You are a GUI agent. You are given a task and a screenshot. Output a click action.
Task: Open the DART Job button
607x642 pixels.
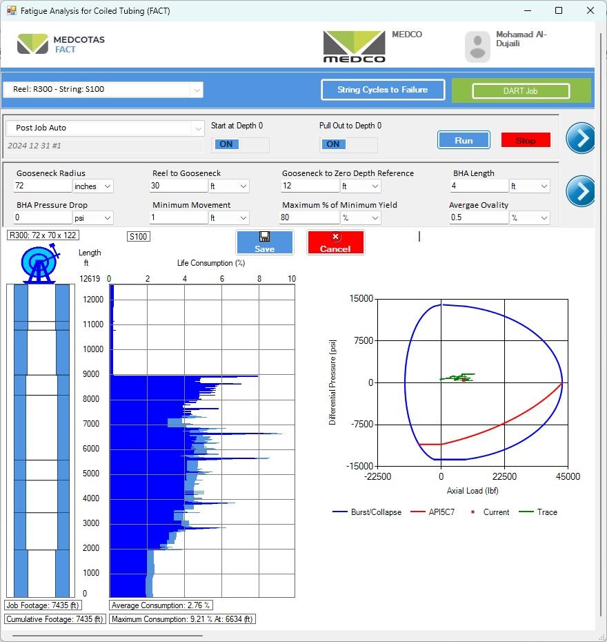[x=521, y=91]
